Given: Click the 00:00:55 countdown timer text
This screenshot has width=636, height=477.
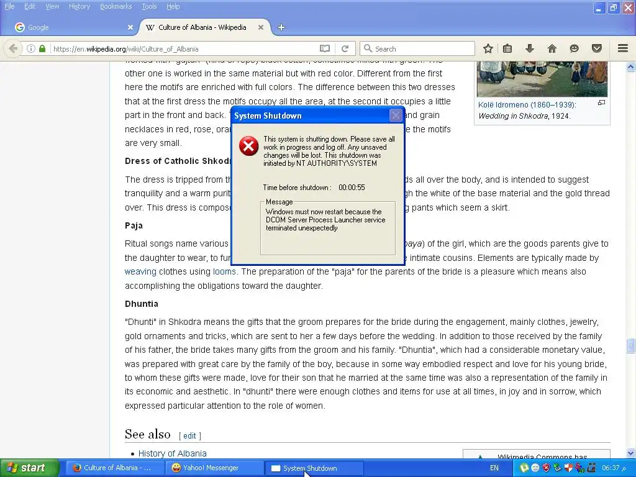Looking at the screenshot, I should point(352,188).
